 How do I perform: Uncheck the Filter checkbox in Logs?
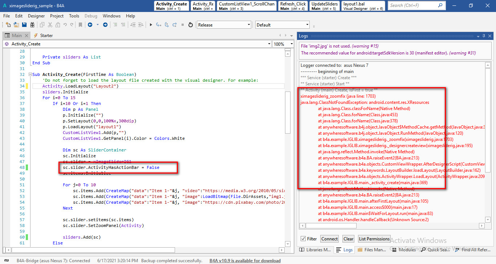303,239
